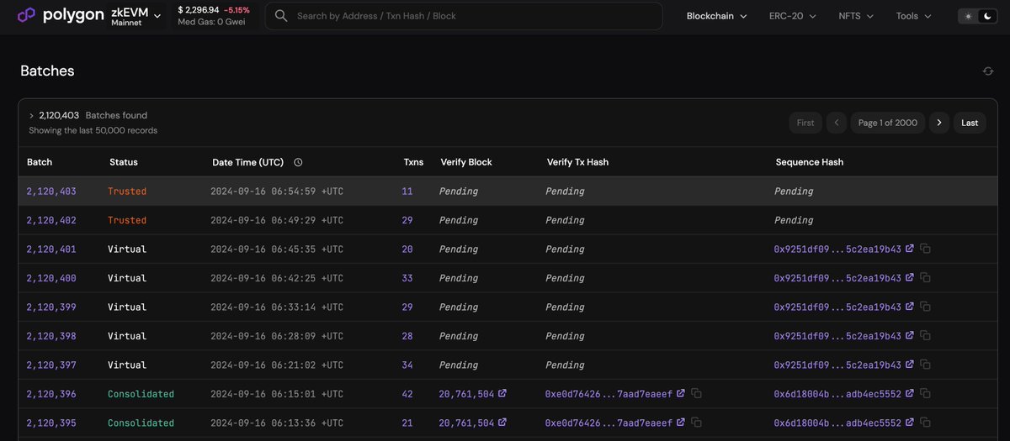Open external link icon beside verify block in row 2,120,396
The image size is (1010, 441).
click(502, 393)
